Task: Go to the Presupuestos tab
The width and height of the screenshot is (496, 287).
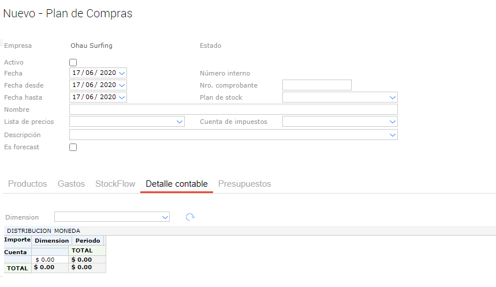Action: tap(244, 184)
